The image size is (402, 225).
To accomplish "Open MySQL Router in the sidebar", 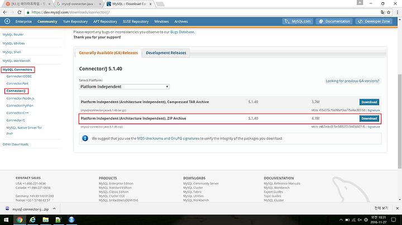I will [13, 35].
